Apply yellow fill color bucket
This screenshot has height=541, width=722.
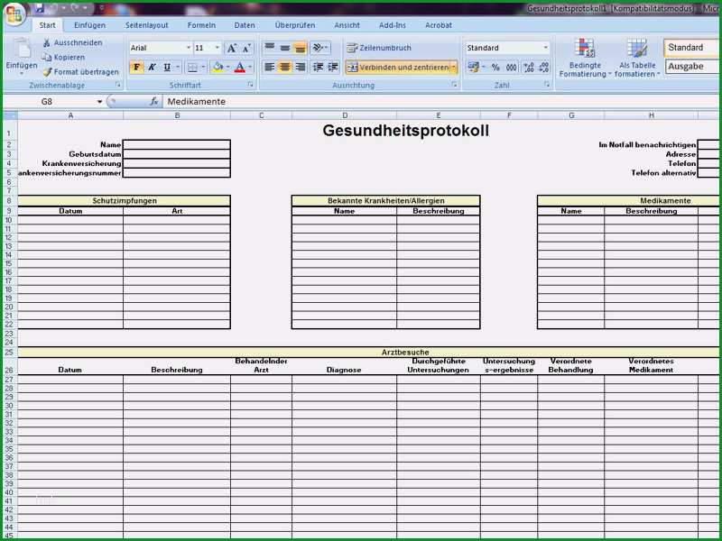[x=218, y=68]
